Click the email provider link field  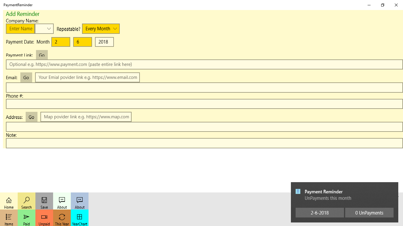point(88,77)
